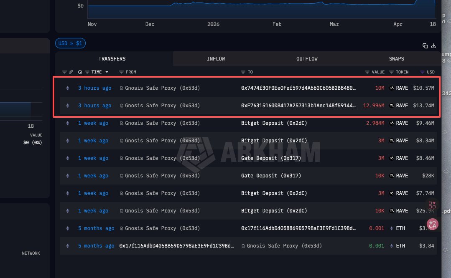
Task: Open the VALUE column filter
Action: [x=367, y=72]
